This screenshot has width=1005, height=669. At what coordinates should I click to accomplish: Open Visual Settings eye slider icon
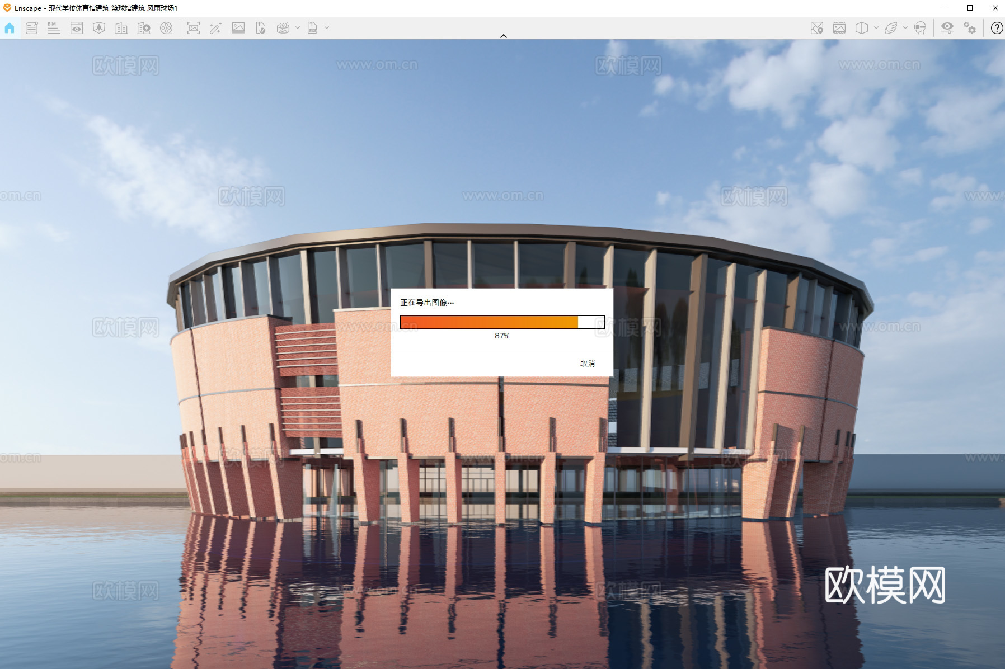(x=947, y=28)
